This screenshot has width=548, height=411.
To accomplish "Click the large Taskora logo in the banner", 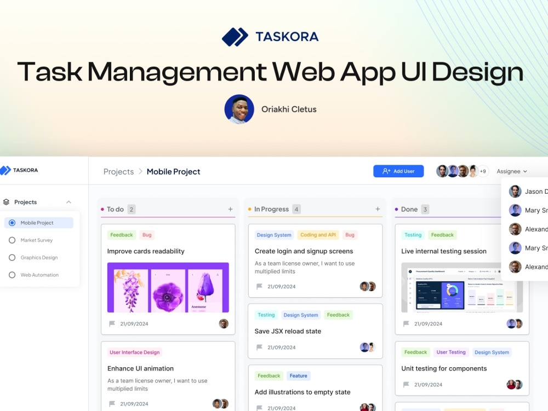I will click(270, 37).
